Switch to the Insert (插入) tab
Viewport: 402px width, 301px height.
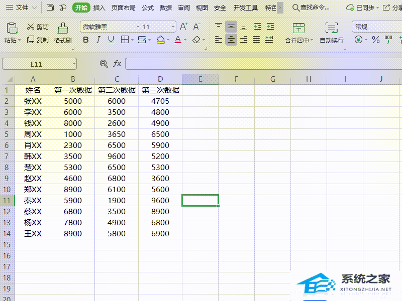click(99, 8)
